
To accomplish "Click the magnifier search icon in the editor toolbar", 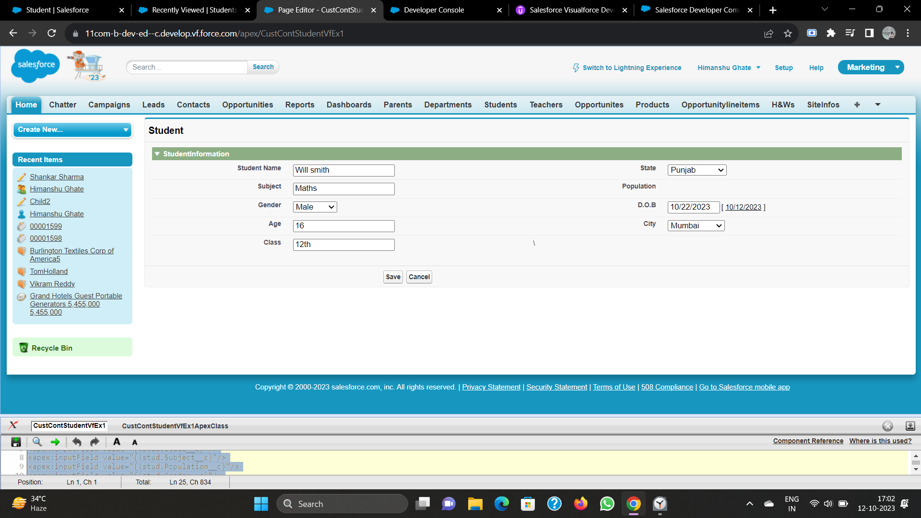I will (37, 442).
